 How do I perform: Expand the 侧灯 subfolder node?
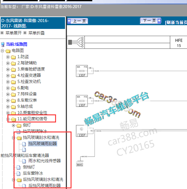[x=13, y=126]
